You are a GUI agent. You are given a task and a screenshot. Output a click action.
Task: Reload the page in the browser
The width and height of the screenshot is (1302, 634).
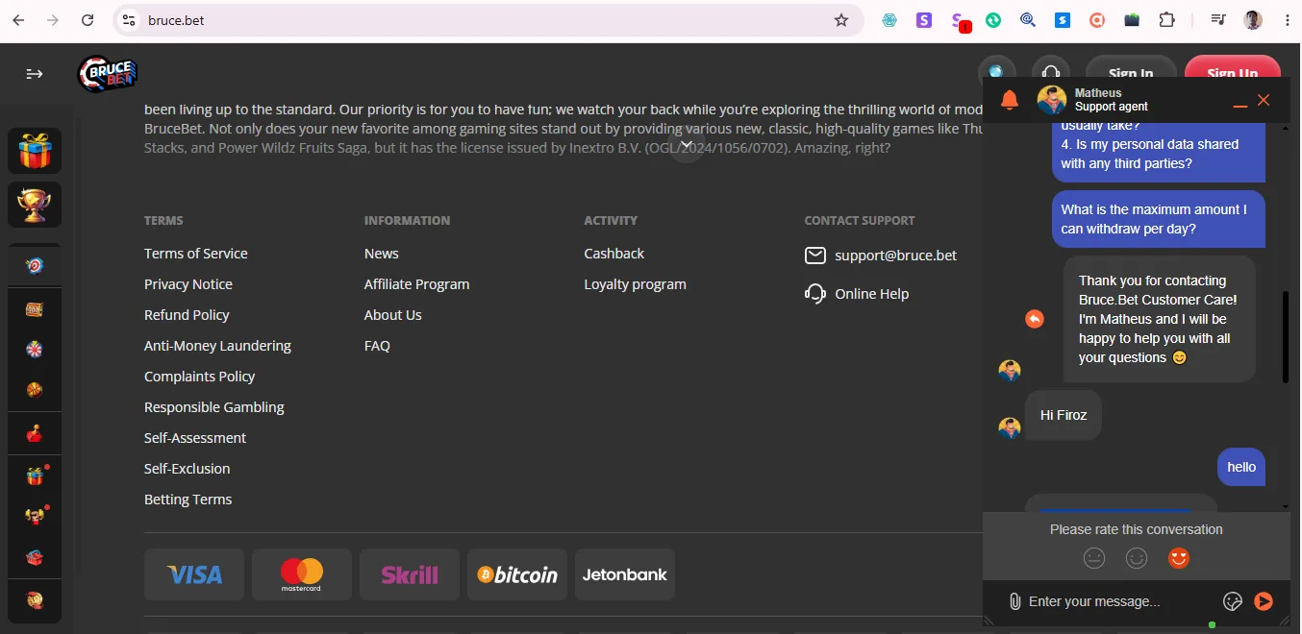coord(88,20)
